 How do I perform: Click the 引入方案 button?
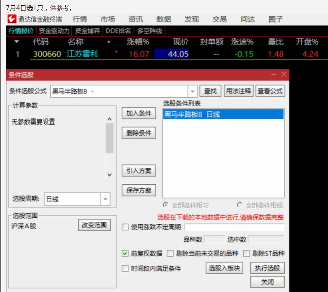(139, 171)
